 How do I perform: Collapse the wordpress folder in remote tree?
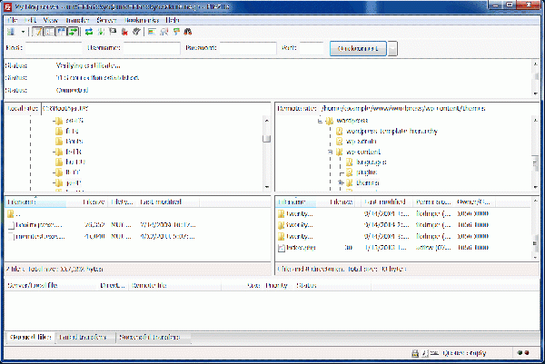[x=320, y=121]
